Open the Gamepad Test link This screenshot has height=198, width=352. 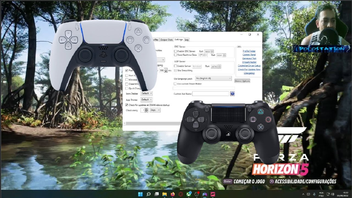249,58
